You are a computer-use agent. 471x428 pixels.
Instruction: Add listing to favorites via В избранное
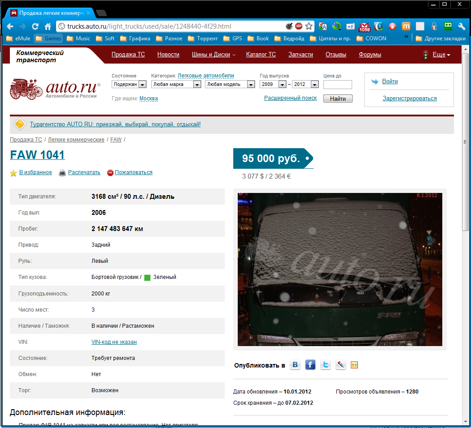35,172
